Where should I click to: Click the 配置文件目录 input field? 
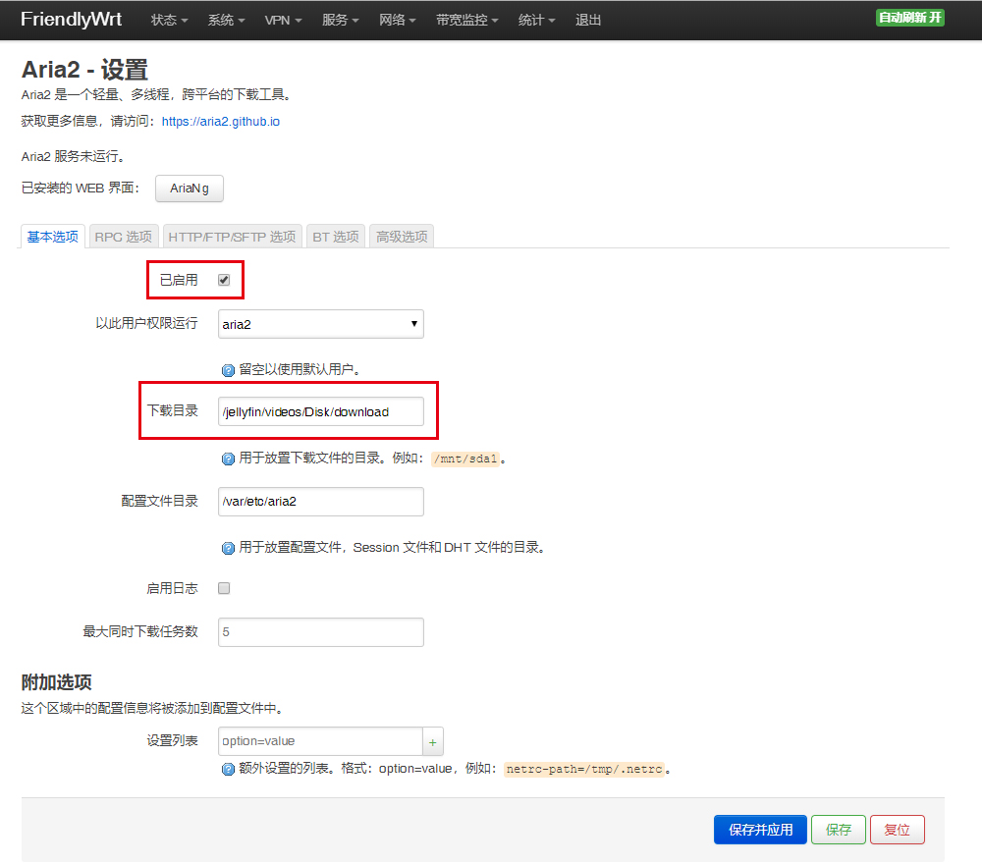click(321, 502)
